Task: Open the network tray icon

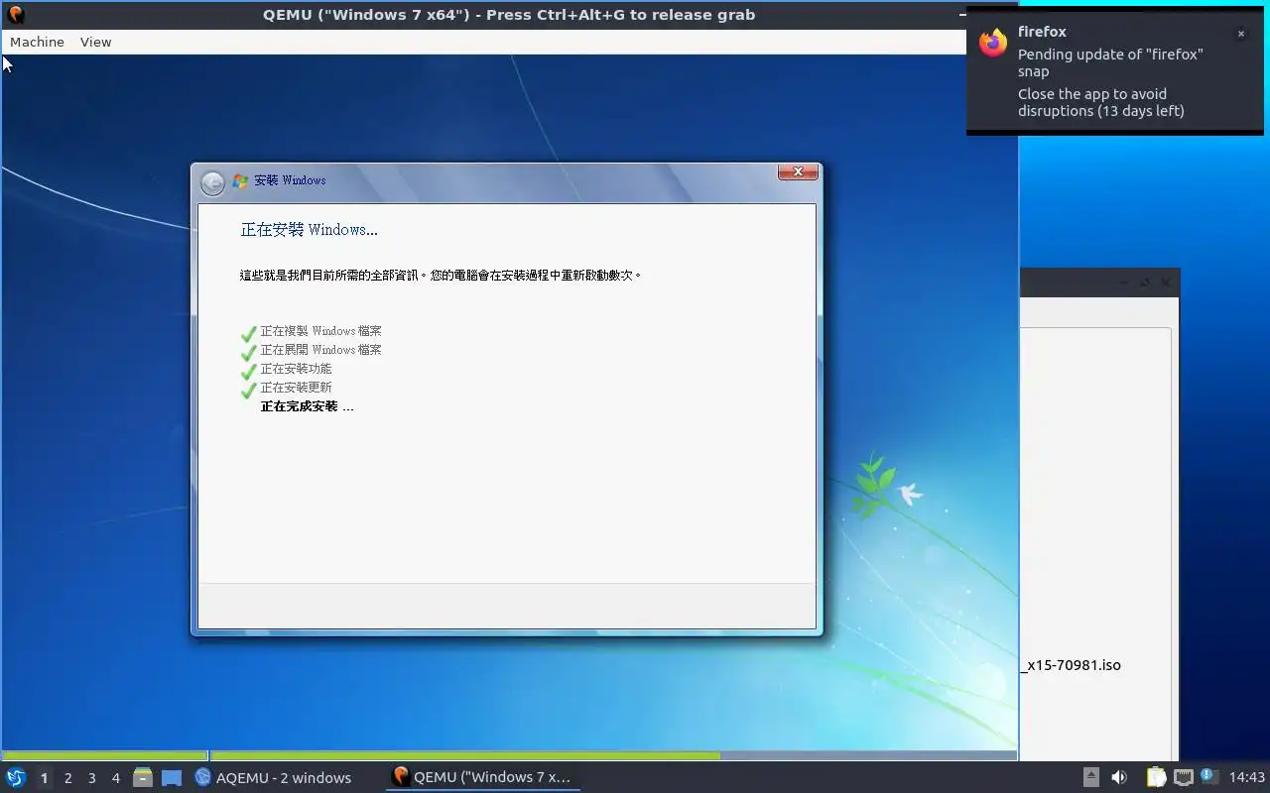Action: pos(1183,777)
